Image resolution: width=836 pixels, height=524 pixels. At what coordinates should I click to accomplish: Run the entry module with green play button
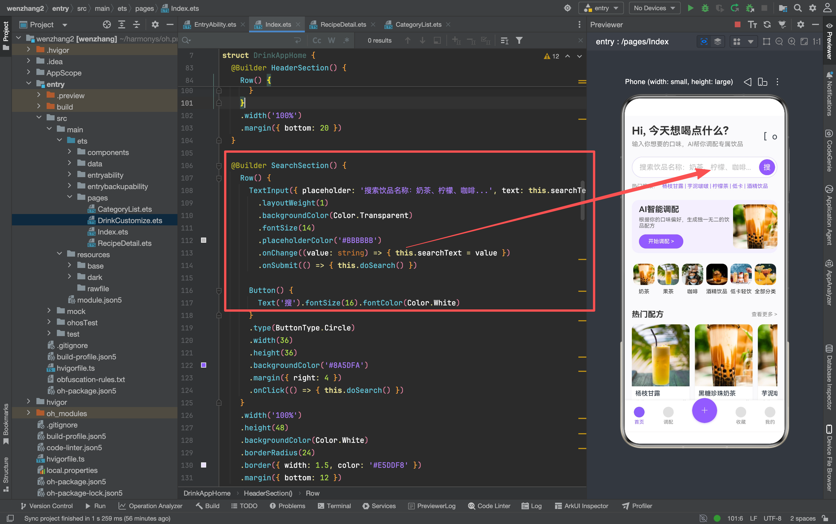[x=690, y=8]
